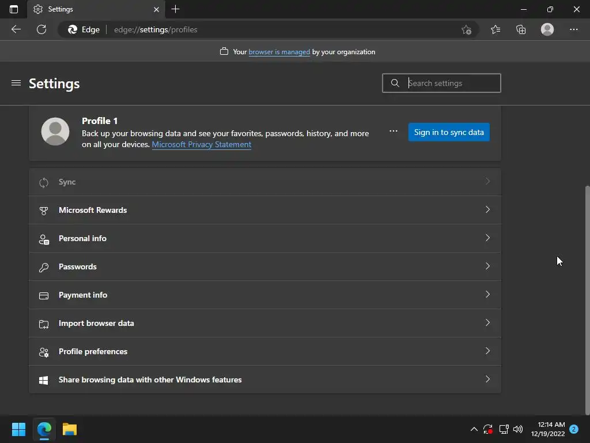Expand the Profile preferences chevron

(x=487, y=351)
